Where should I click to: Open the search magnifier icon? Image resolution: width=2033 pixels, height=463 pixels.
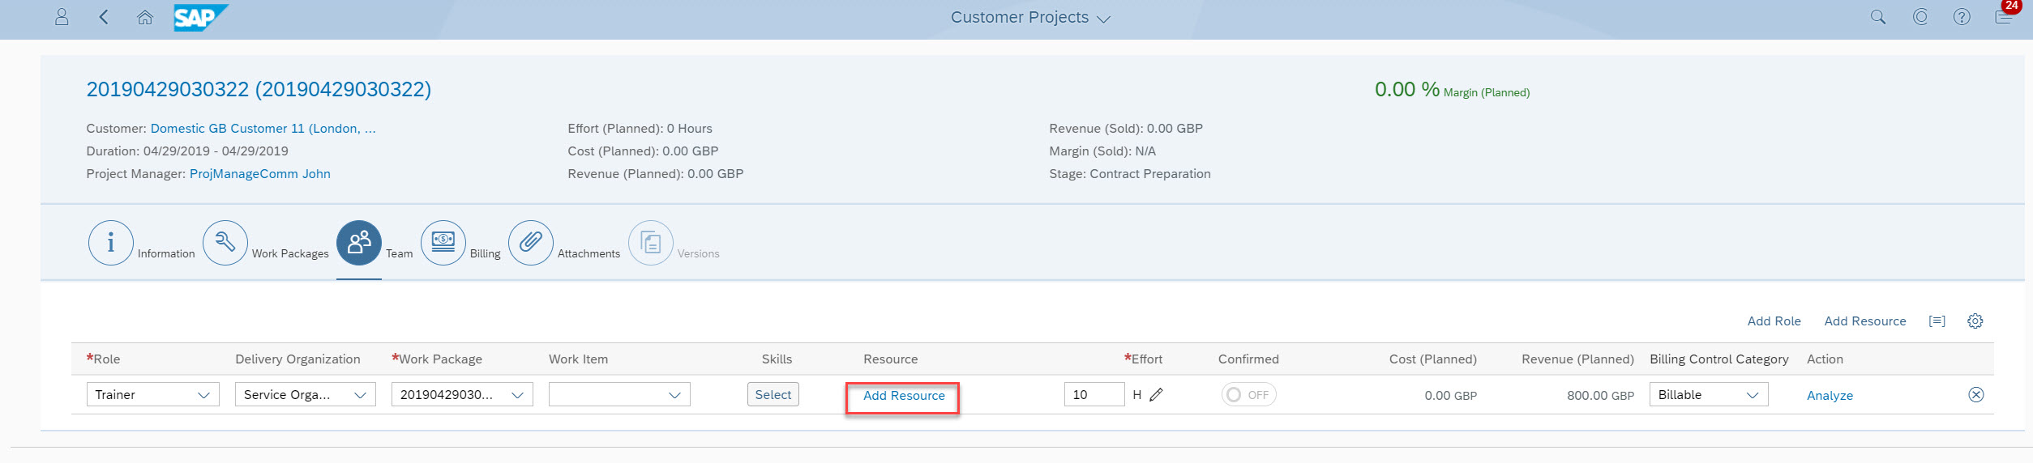[x=1877, y=17]
